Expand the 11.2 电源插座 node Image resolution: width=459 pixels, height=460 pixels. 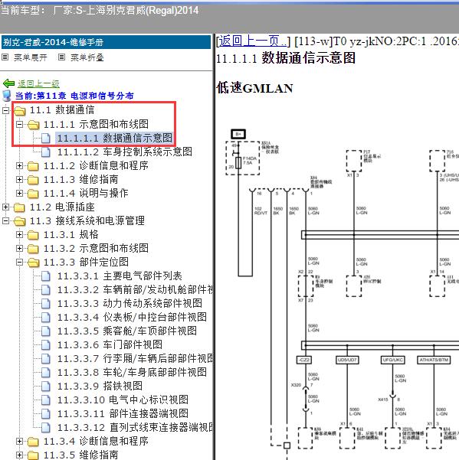[5, 207]
